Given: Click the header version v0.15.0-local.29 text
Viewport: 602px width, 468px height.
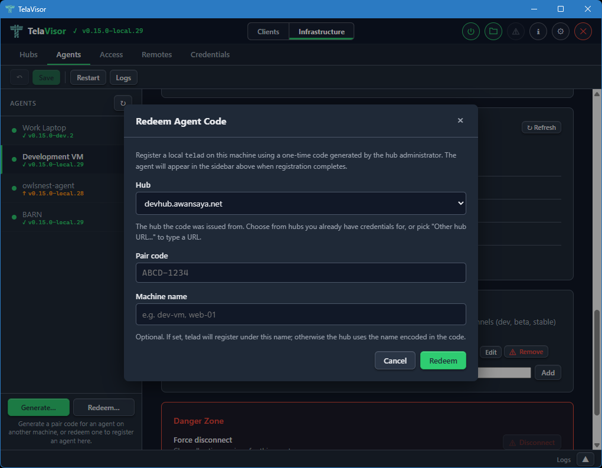Looking at the screenshot, I should point(112,31).
